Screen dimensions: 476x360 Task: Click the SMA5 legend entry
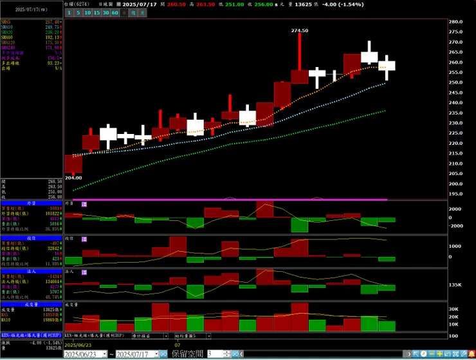pyautogui.click(x=32, y=22)
